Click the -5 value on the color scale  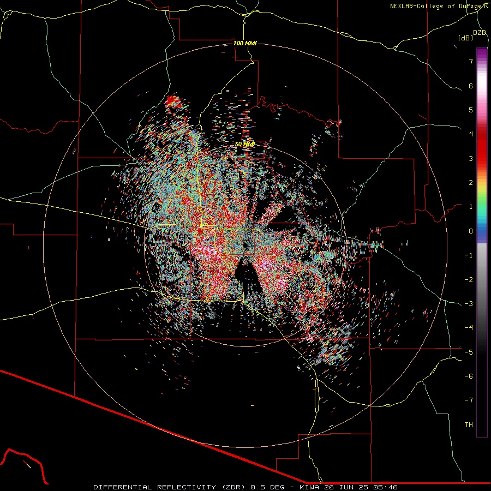click(x=469, y=352)
